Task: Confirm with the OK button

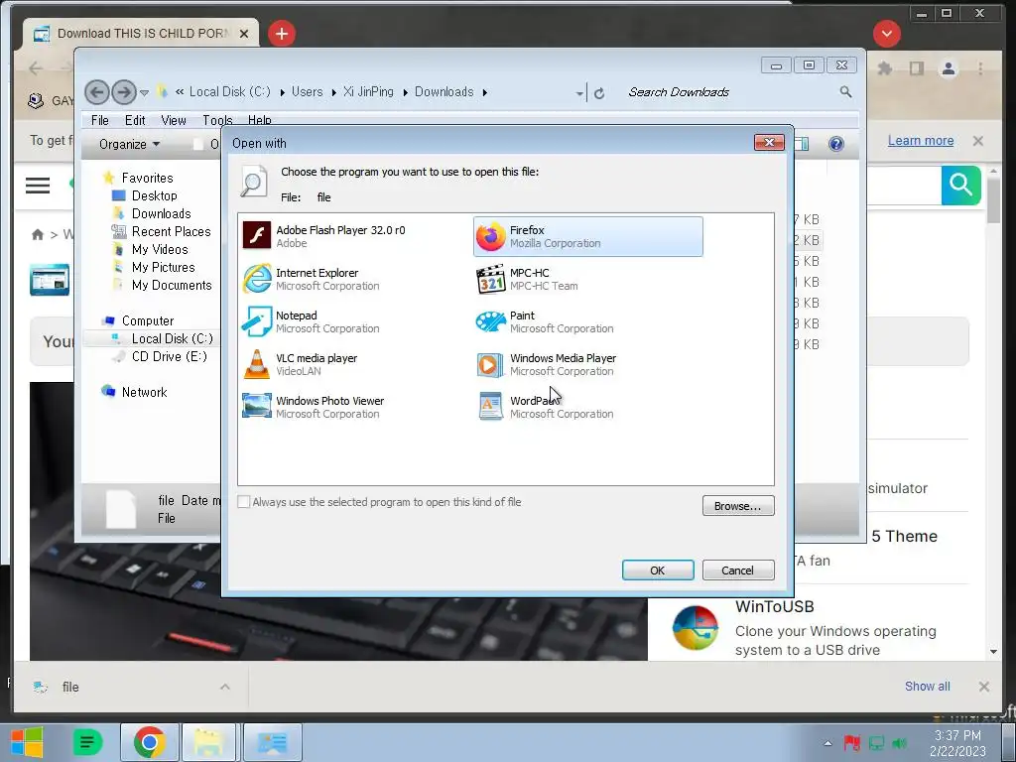Action: coord(658,571)
